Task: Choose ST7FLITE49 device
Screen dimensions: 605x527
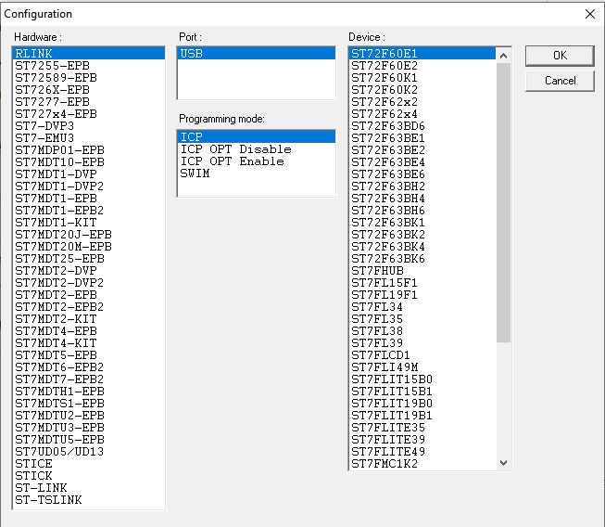Action: tap(422, 451)
